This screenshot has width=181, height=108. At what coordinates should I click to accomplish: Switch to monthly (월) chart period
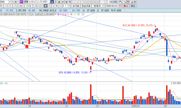click(x=59, y=2)
